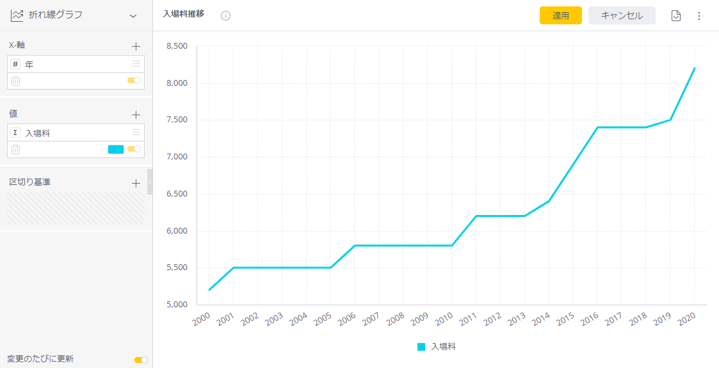Viewport: 719px width, 368px height.
Task: Collapse the left panel using side arrow
Action: (x=150, y=182)
